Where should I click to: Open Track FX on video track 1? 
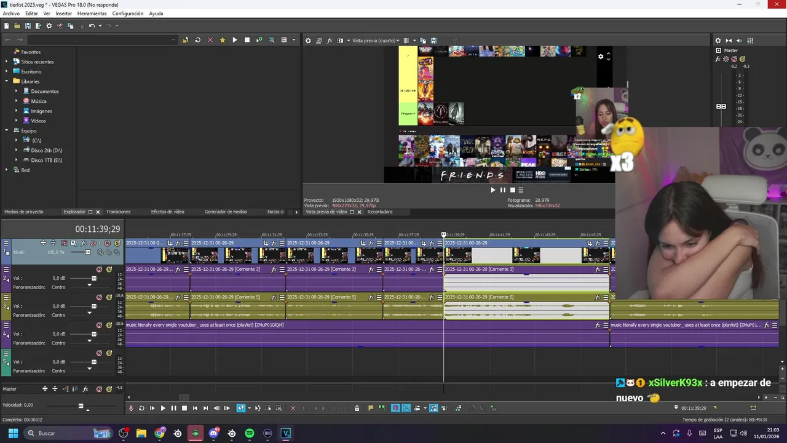click(83, 243)
